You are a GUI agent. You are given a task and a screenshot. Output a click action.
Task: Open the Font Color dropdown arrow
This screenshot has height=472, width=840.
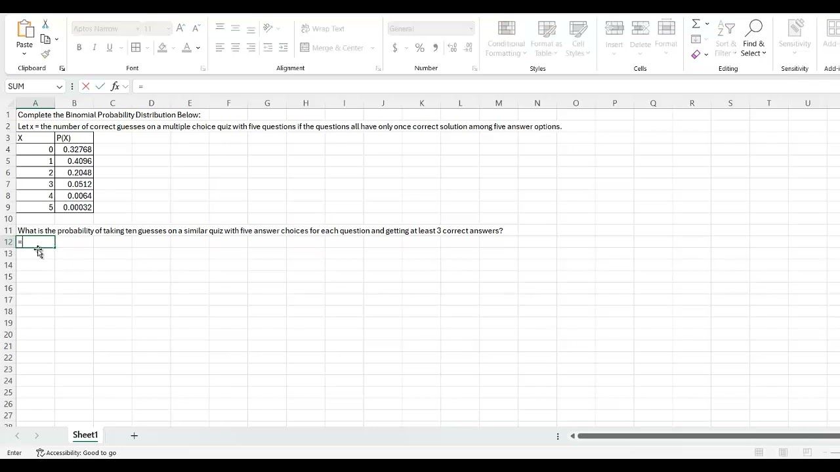(x=198, y=47)
